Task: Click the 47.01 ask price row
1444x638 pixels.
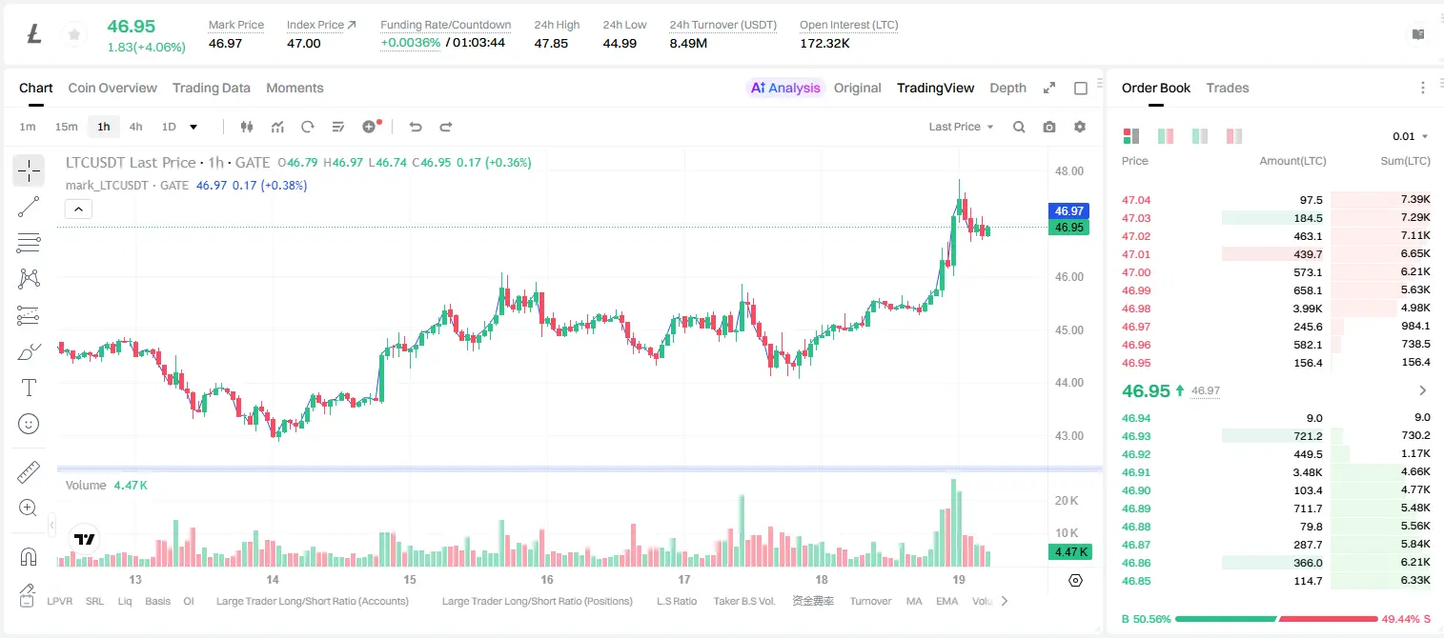Action: [x=1276, y=254]
